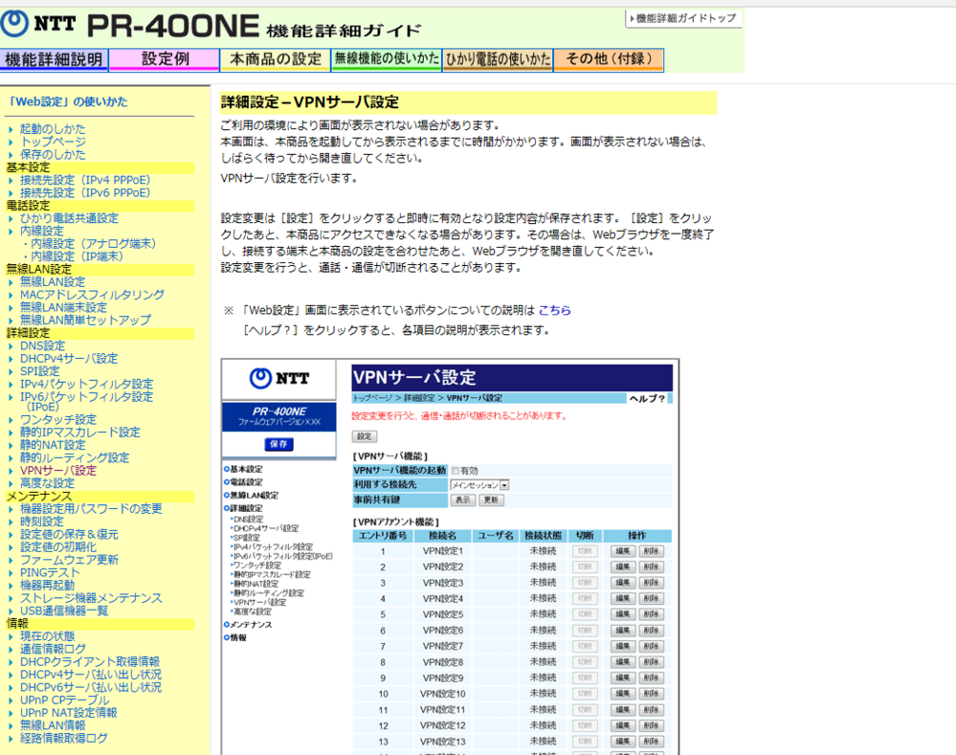Click 切断 for VPN設定5

[585, 614]
